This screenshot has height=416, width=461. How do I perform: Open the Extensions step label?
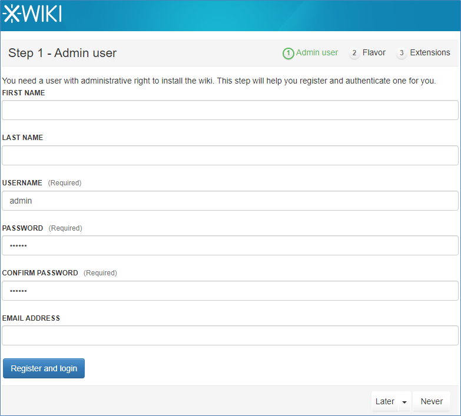click(430, 53)
